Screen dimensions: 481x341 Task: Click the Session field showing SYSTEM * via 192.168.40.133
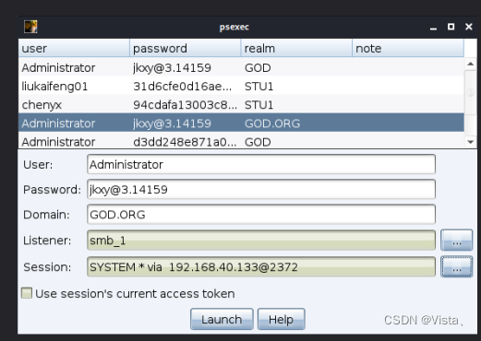coord(261,266)
